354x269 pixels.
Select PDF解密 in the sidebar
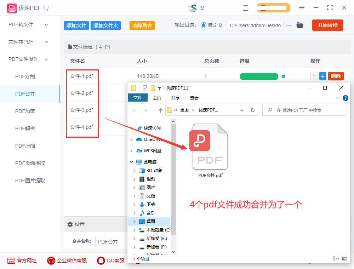25,128
